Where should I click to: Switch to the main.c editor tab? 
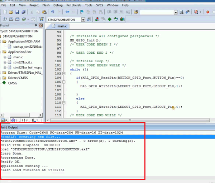tap(62, 26)
